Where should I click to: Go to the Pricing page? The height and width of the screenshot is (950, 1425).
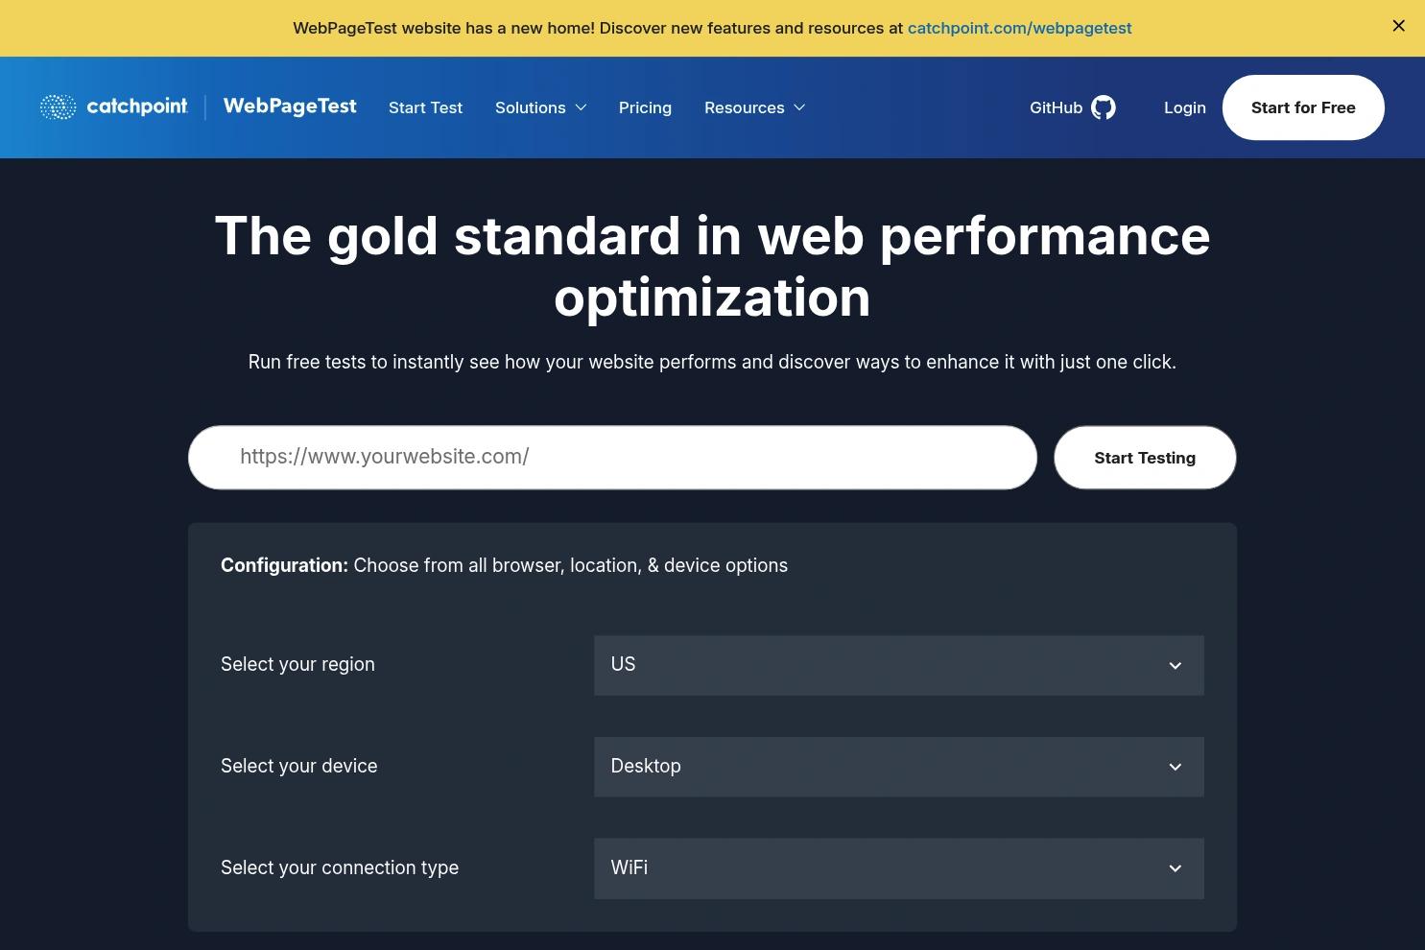(645, 107)
